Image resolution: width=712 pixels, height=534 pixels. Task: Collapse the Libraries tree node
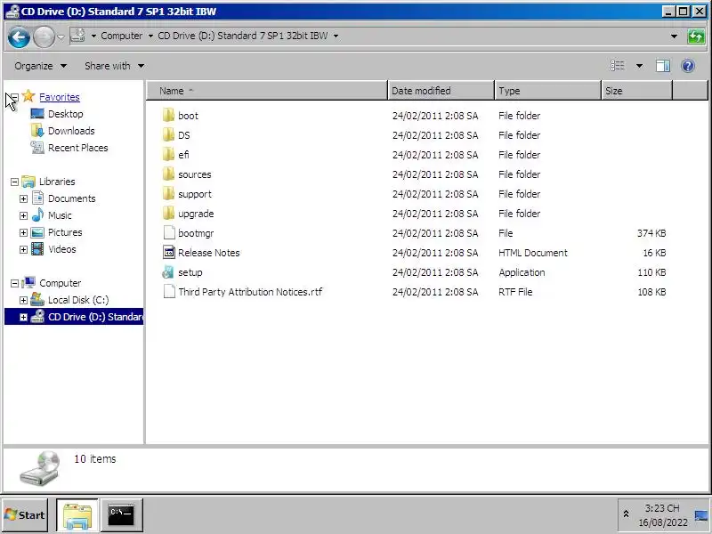tap(14, 182)
